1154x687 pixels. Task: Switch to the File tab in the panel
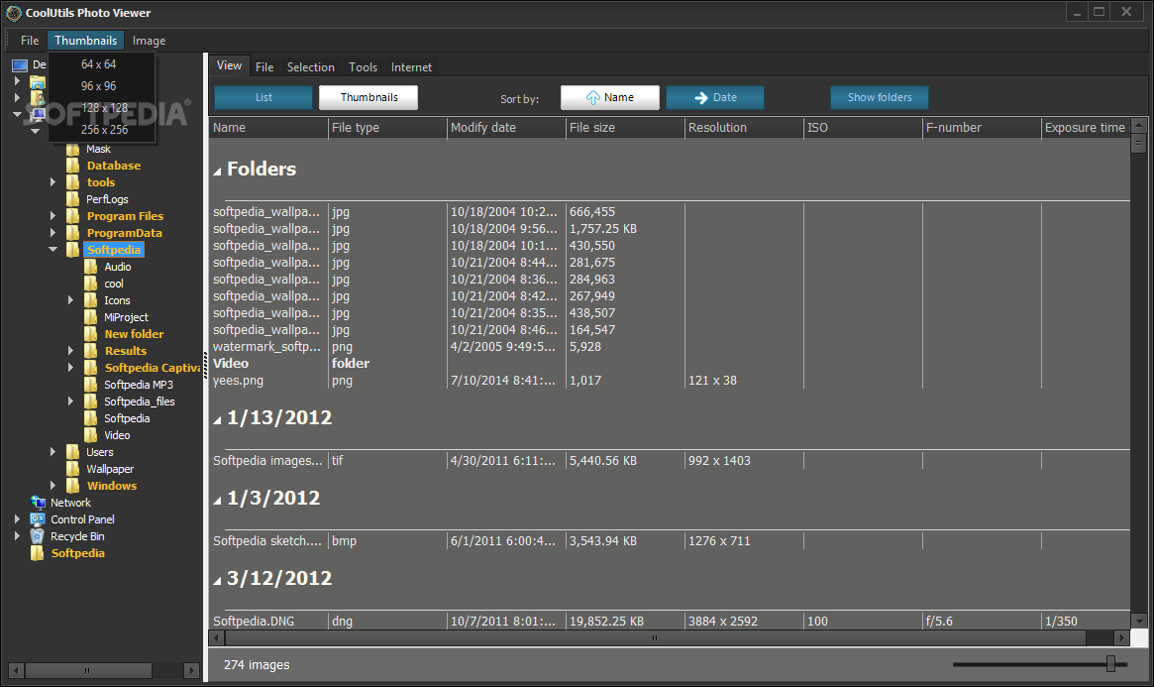(x=264, y=67)
